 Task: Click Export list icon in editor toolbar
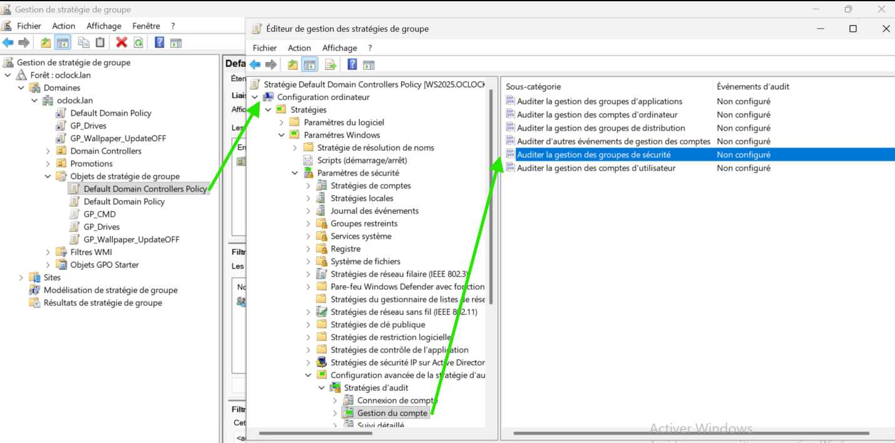(x=330, y=64)
